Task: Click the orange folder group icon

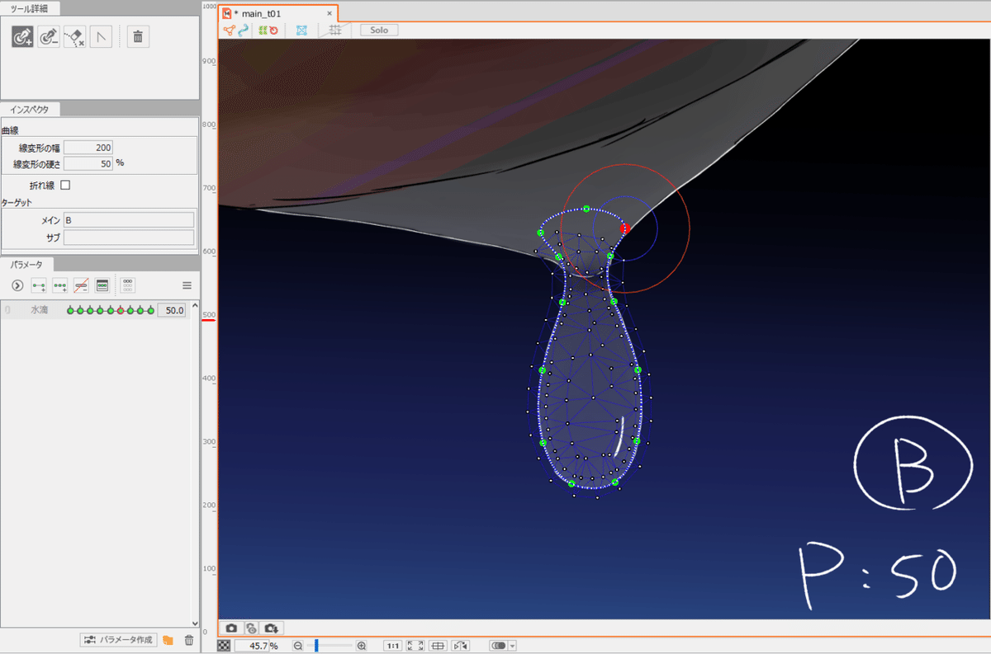Action: (x=168, y=640)
